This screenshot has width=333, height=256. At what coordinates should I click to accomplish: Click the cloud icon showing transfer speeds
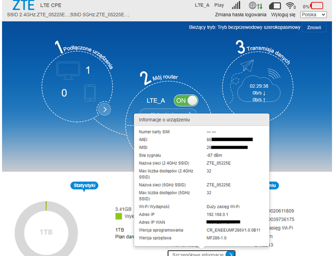(259, 89)
